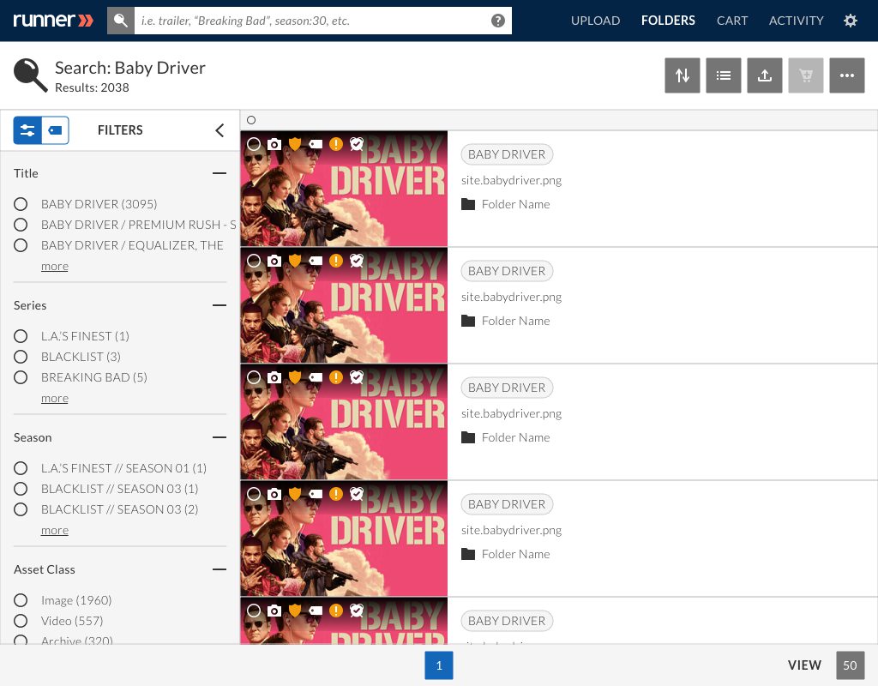Show more Season filter options

[55, 531]
